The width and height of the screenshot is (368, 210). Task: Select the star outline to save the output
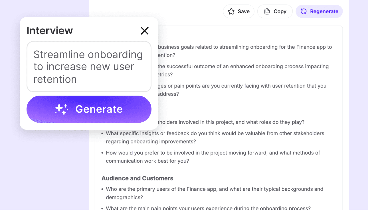231,11
